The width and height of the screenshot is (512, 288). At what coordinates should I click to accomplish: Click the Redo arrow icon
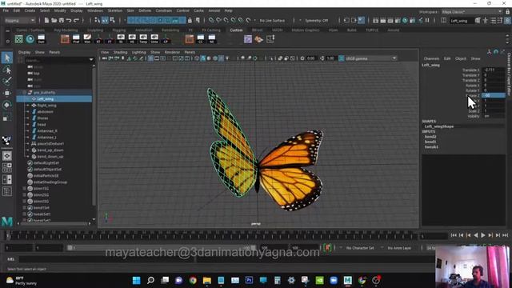click(x=76, y=20)
